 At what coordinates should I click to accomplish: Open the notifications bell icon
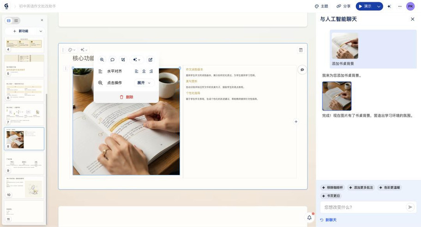309,217
